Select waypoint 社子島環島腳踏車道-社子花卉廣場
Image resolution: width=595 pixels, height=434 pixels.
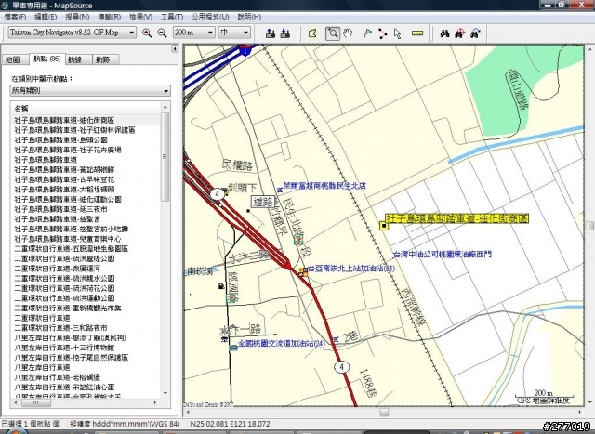86,150
